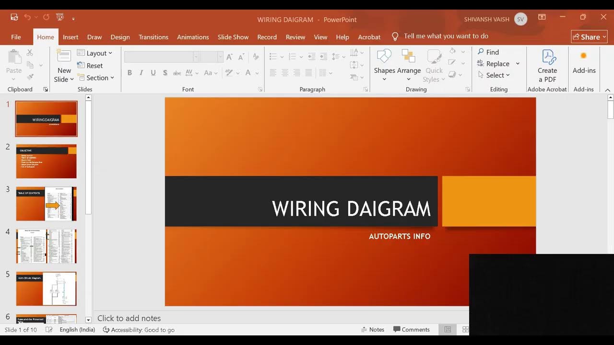
Task: Click the Format Painter brush icon
Action: point(30,77)
